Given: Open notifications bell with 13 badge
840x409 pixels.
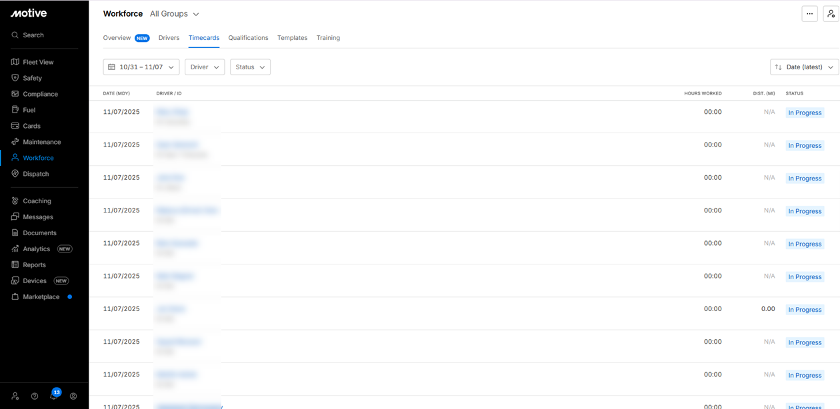Looking at the screenshot, I should (54, 396).
